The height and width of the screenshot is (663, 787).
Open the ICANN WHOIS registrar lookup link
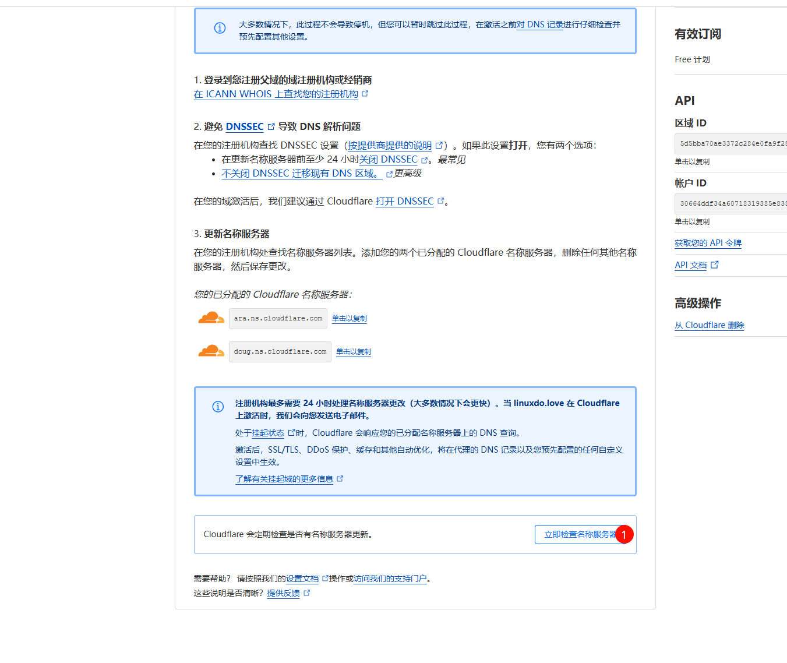pos(276,94)
